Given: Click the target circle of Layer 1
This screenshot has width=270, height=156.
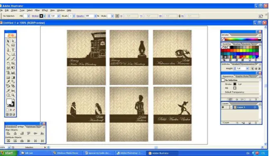Looking at the screenshot, I should click(x=255, y=107).
